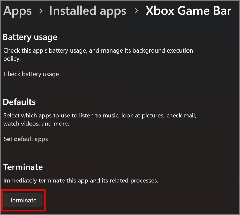Click the word 'policy.' in battery description
240x215 pixels.
pos(12,59)
